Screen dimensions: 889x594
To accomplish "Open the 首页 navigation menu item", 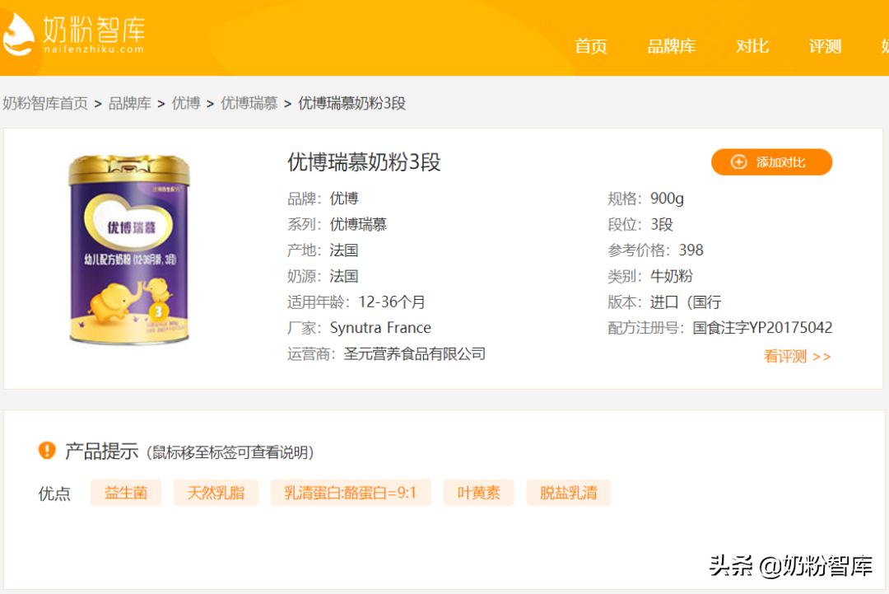I will [590, 47].
